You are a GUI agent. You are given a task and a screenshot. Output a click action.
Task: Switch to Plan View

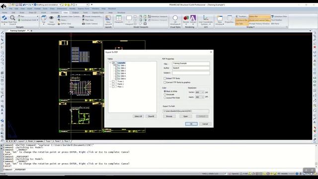coord(88,20)
